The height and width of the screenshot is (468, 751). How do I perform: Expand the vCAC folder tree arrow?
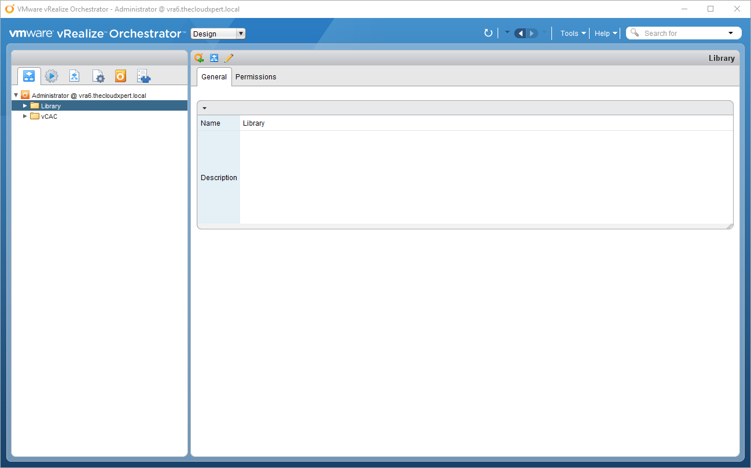(x=25, y=116)
